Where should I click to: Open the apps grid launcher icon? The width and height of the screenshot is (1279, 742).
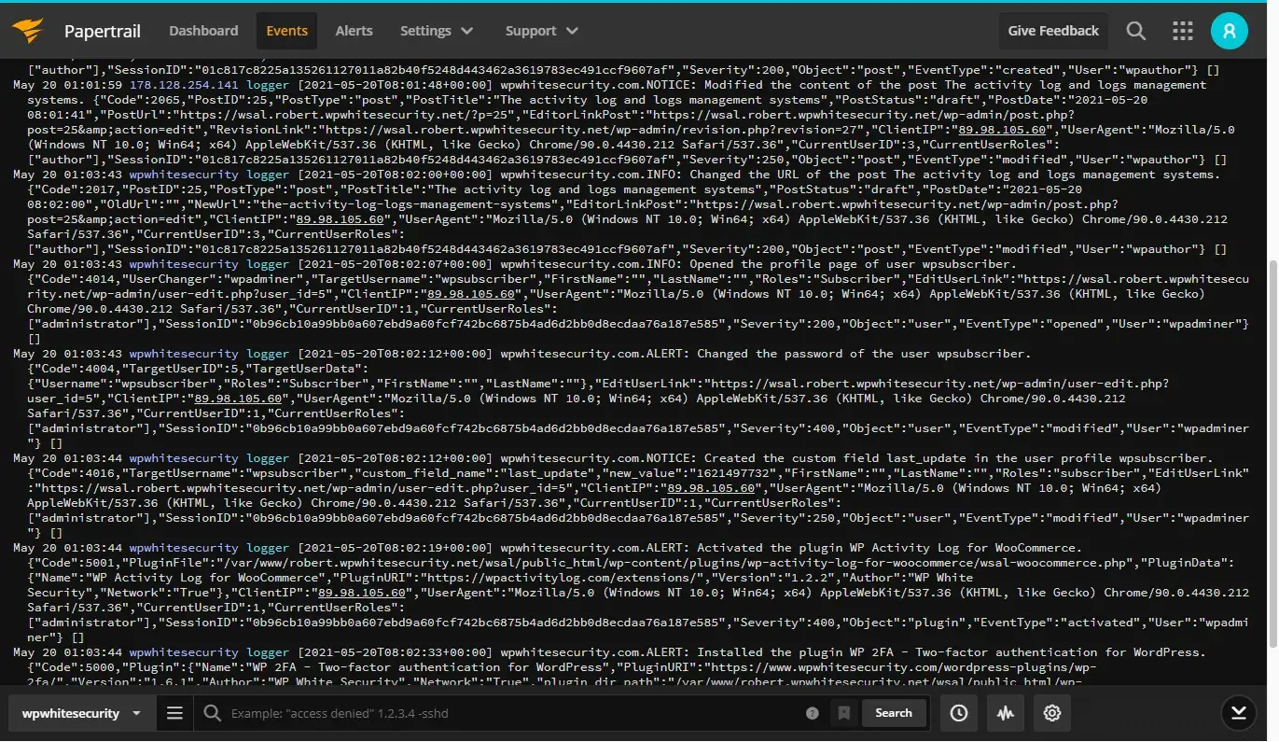tap(1182, 31)
